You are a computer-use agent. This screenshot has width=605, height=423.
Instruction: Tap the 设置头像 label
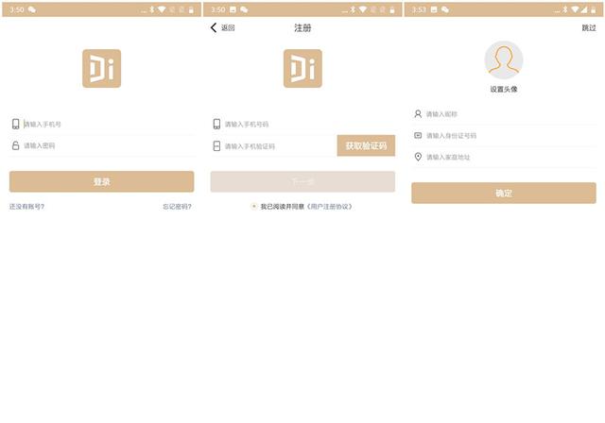(504, 89)
